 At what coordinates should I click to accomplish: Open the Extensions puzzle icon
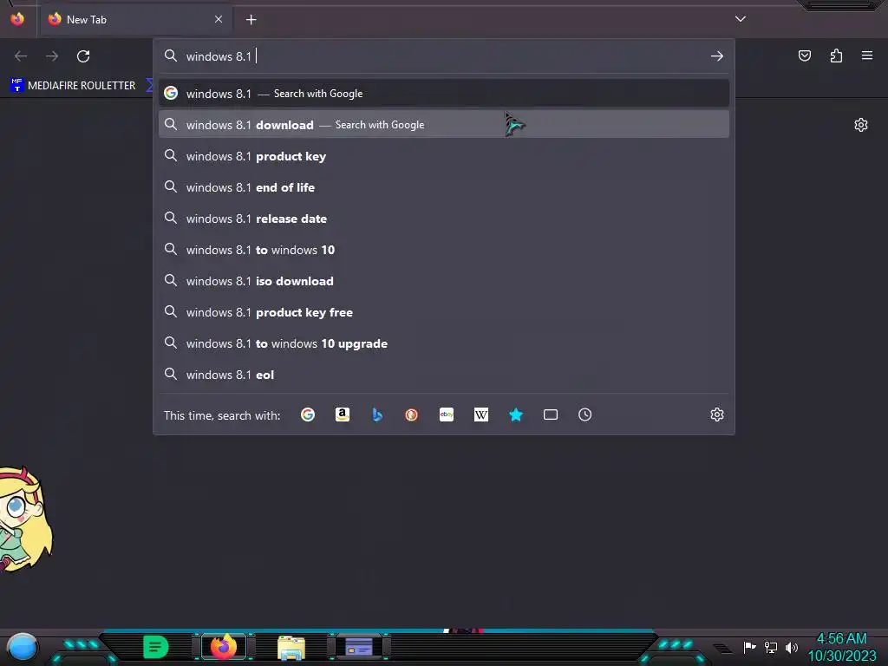836,55
